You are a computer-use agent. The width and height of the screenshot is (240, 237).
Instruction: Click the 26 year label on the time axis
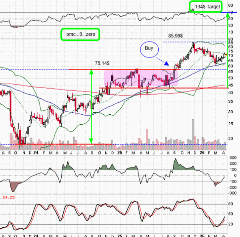pyautogui.click(x=204, y=153)
